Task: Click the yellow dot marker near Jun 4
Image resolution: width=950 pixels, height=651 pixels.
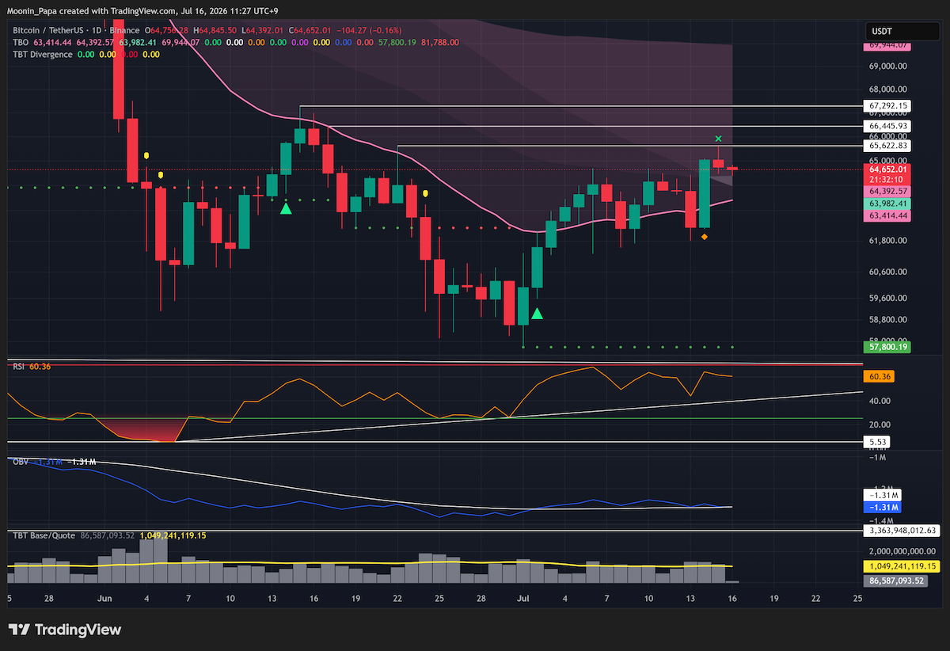Action: [146, 156]
